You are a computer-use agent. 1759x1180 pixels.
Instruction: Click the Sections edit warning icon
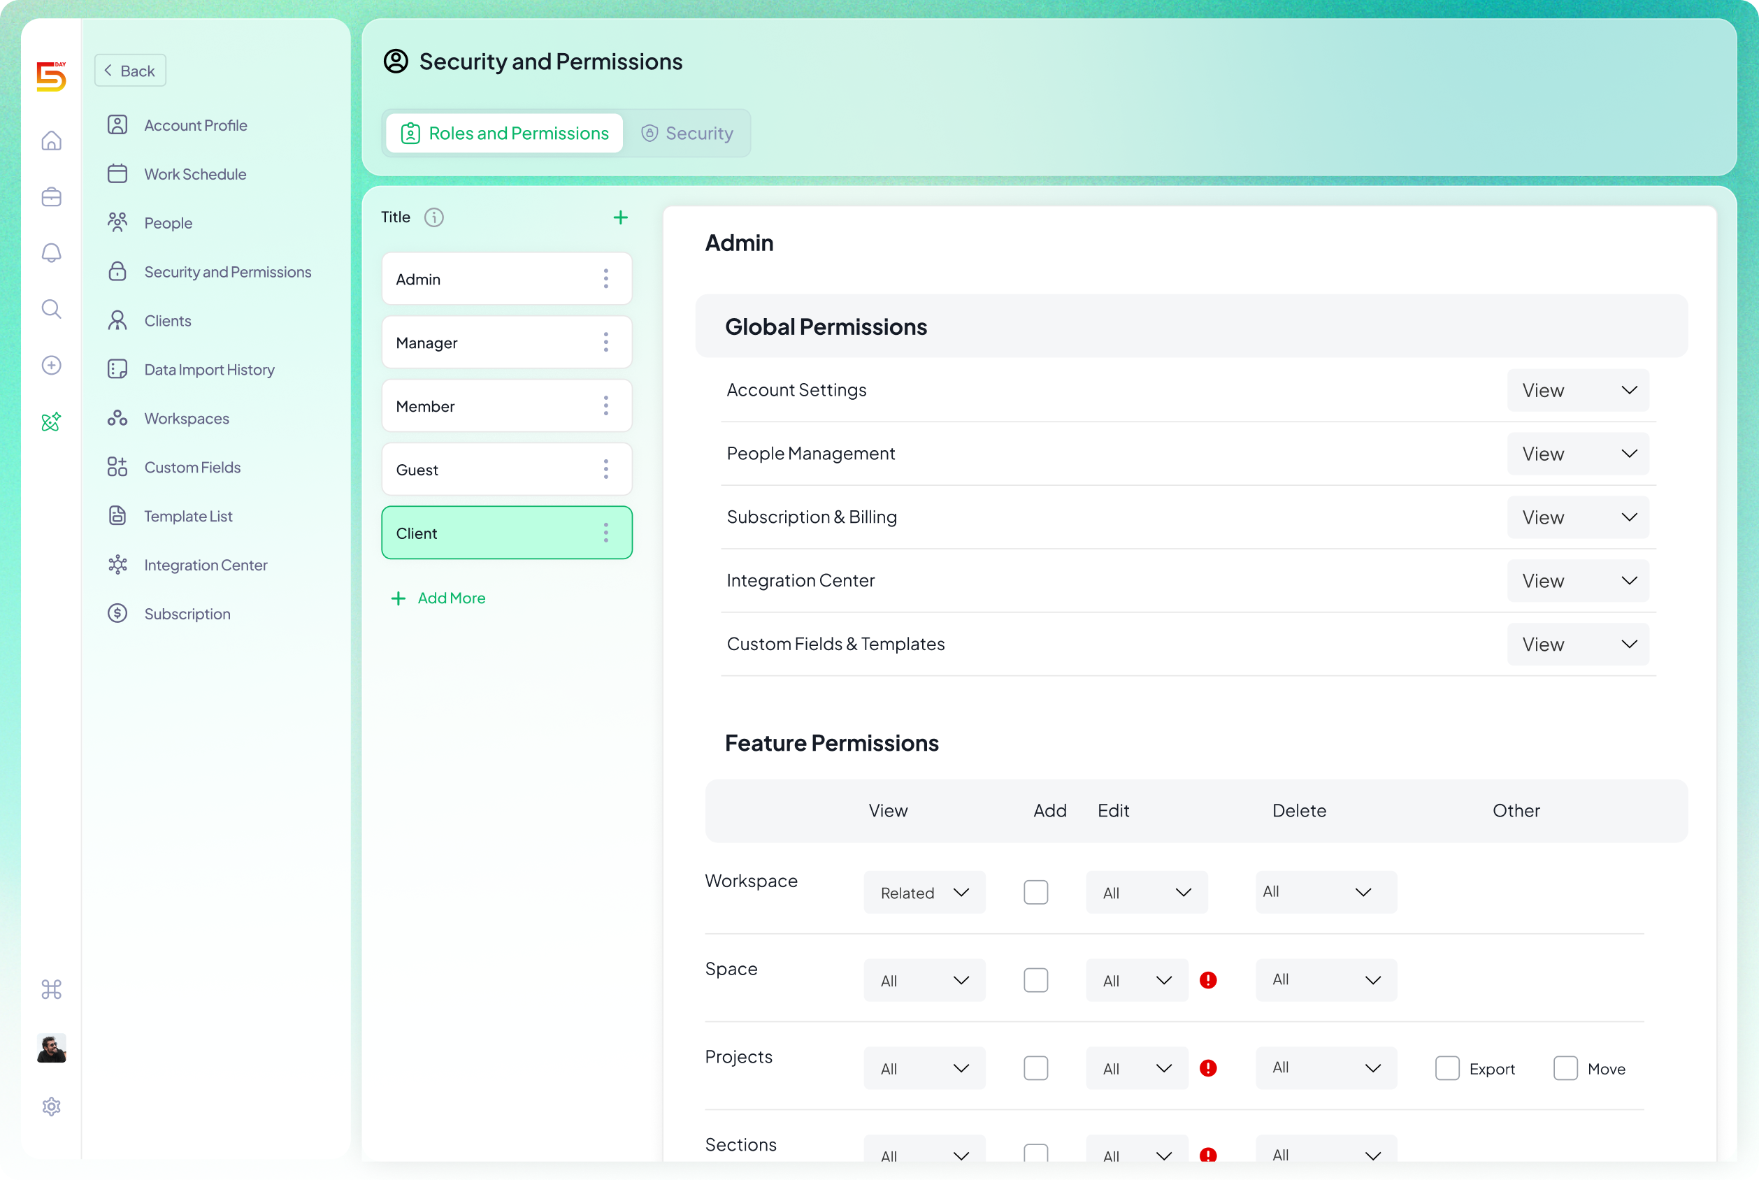(1208, 1154)
